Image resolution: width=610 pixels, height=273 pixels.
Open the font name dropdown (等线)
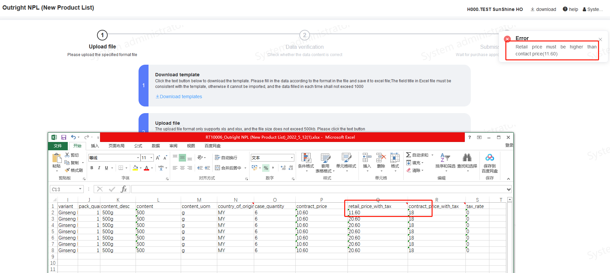click(x=138, y=158)
